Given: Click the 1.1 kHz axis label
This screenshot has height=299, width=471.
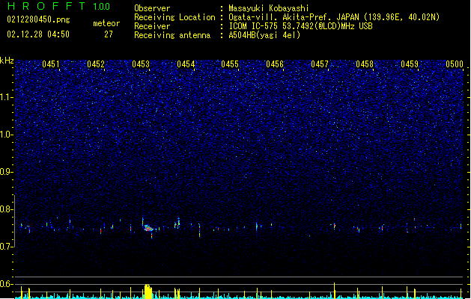Looking at the screenshot, I should (7, 97).
